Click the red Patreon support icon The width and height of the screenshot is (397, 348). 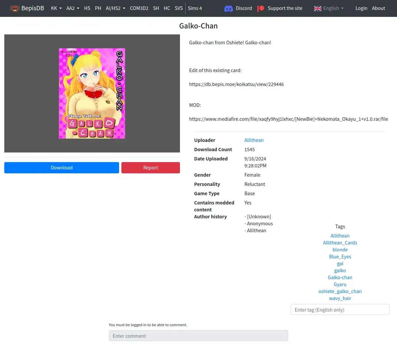[261, 8]
